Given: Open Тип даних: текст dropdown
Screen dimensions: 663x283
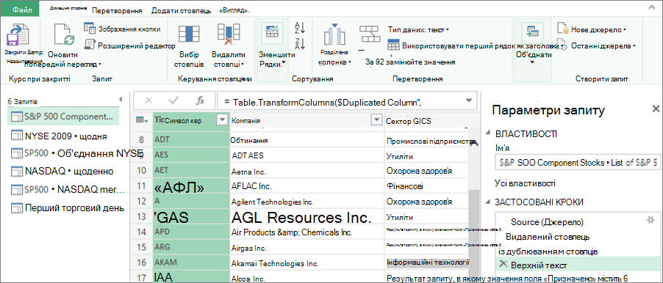Looking at the screenshot, I should (x=417, y=29).
